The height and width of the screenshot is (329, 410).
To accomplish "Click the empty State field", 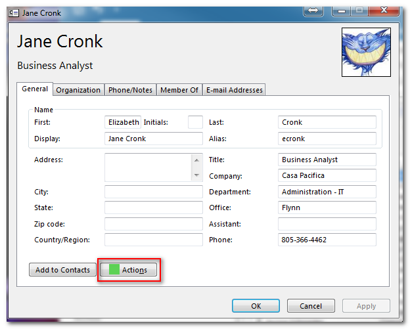I will point(154,208).
